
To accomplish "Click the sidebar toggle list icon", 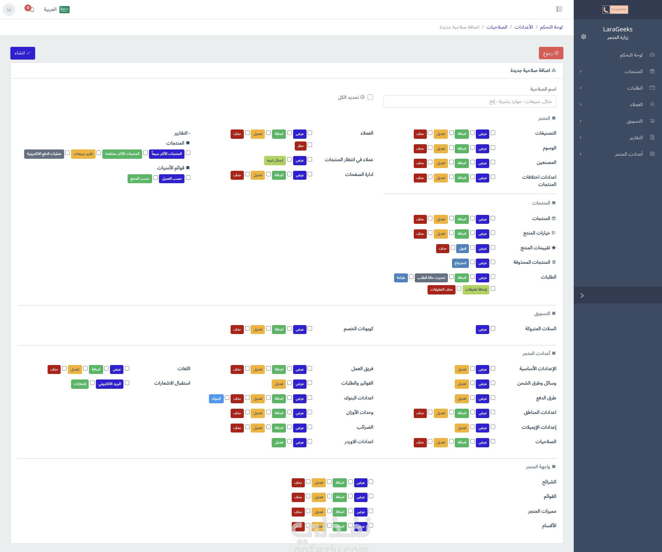I will (559, 9).
